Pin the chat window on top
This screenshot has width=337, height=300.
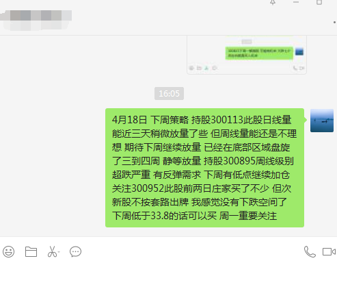click(273, 2)
